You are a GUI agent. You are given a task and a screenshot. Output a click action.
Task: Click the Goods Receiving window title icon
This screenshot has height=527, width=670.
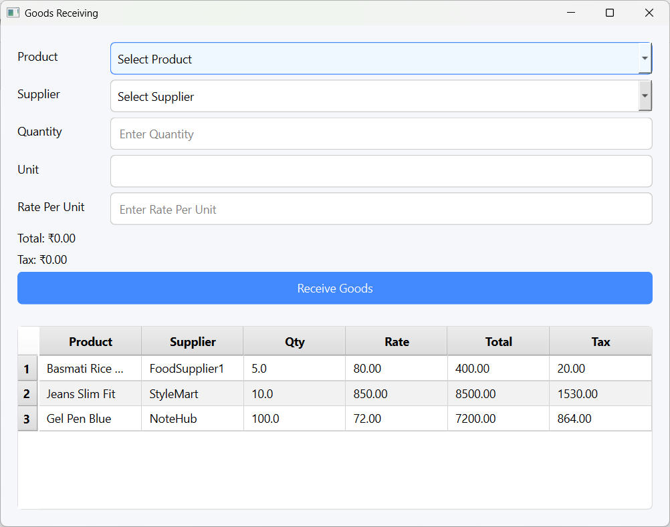pos(13,13)
